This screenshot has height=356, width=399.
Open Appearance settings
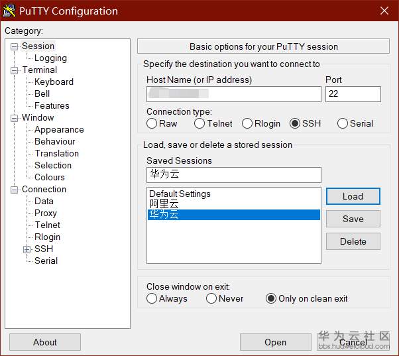59,130
